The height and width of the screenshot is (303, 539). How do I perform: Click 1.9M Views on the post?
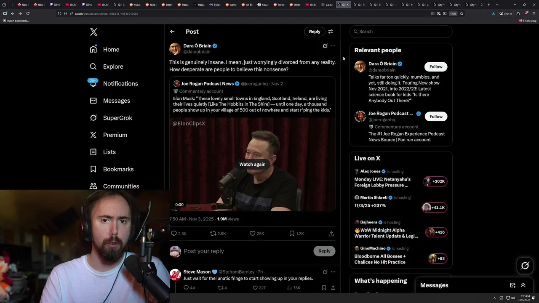point(228,219)
